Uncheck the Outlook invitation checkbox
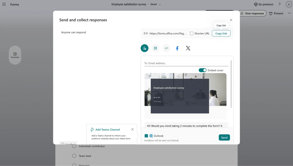The width and height of the screenshot is (293, 166). click(146, 136)
